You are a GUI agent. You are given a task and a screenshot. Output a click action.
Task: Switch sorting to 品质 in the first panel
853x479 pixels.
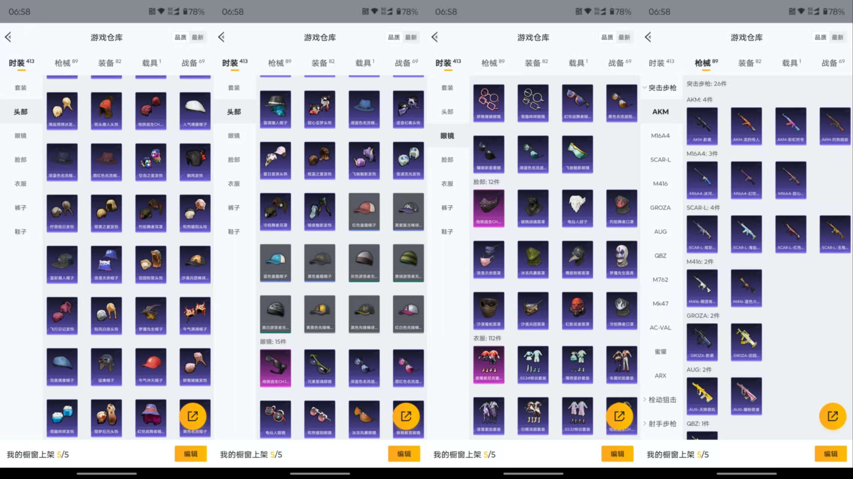click(x=180, y=37)
